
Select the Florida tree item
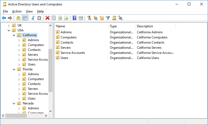[x=28, y=69]
